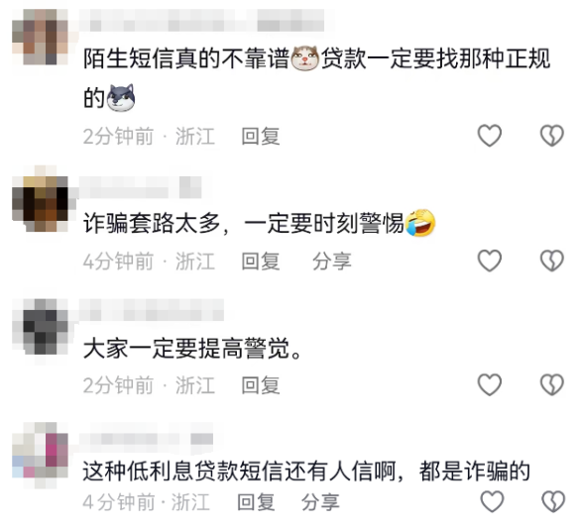581x526 pixels.
Task: Reply to the 诈骗套路太多 comment
Action: click(261, 262)
